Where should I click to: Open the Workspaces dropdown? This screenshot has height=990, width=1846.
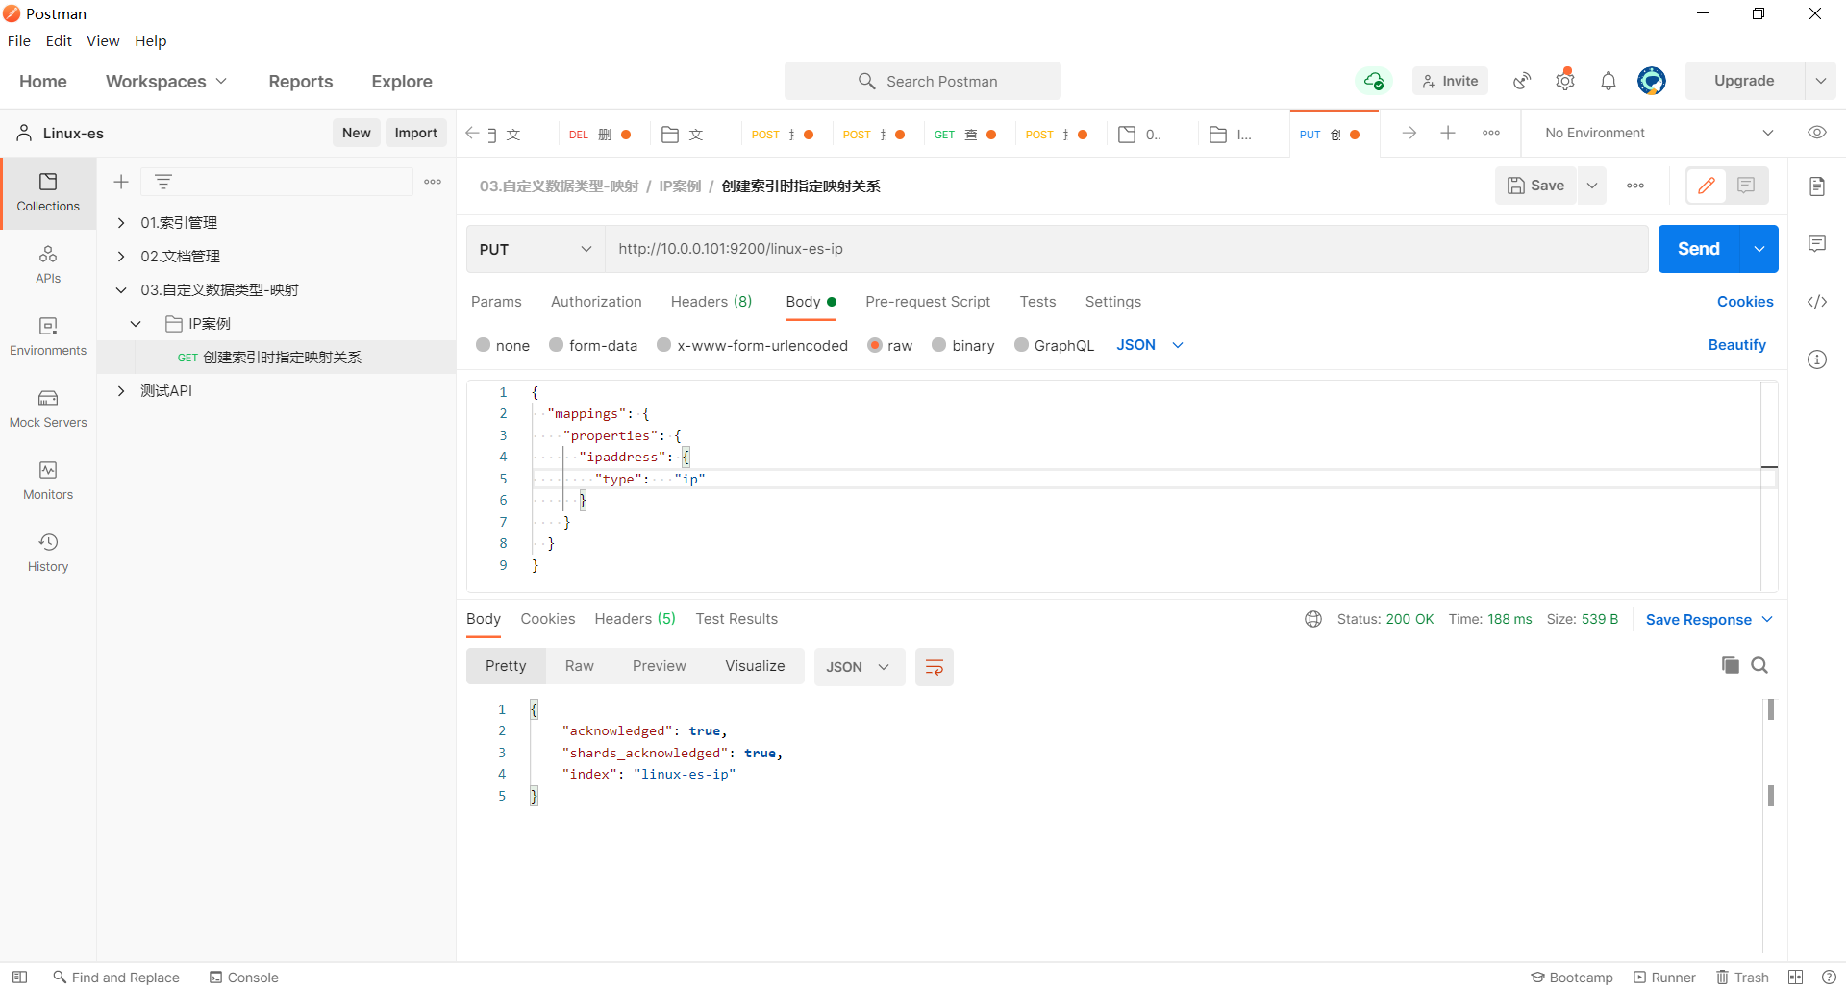pyautogui.click(x=166, y=82)
